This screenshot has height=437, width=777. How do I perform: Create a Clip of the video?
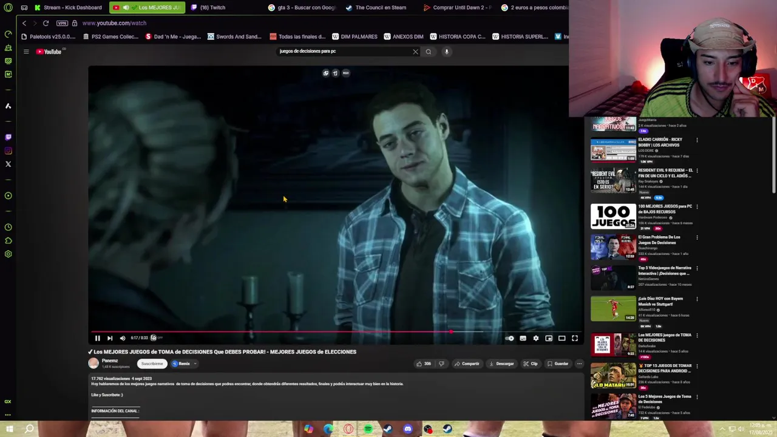[531, 364]
